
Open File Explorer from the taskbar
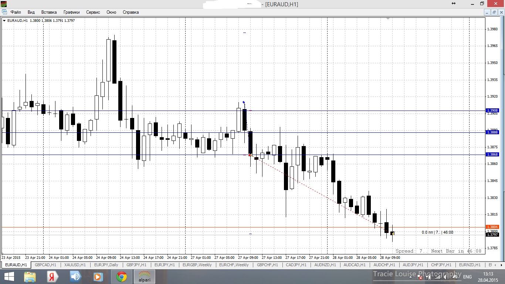coord(29,277)
